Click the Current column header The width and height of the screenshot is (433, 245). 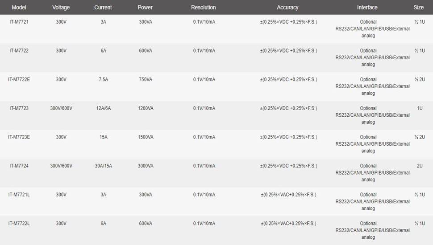click(x=103, y=8)
